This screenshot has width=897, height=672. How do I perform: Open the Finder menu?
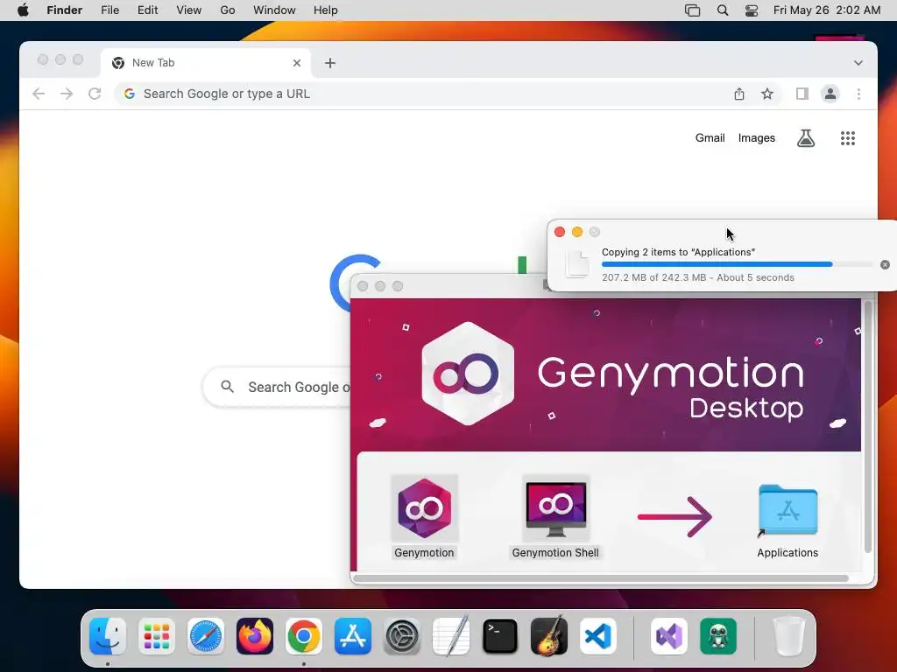(x=65, y=10)
